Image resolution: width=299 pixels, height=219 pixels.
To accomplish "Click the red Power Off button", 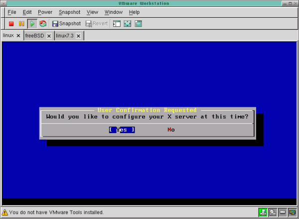I will pos(11,24).
